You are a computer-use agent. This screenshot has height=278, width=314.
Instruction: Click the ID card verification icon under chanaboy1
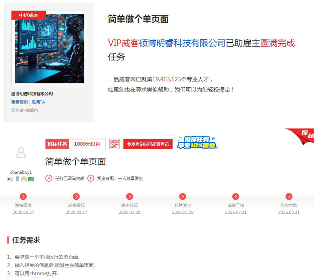pyautogui.click(x=10, y=179)
